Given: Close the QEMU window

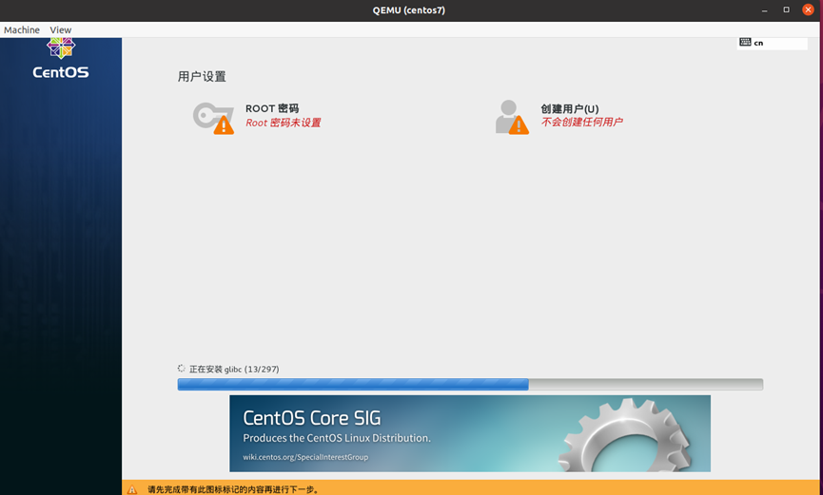Looking at the screenshot, I should point(809,10).
